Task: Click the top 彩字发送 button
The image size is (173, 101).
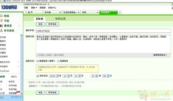Action: coord(52,24)
